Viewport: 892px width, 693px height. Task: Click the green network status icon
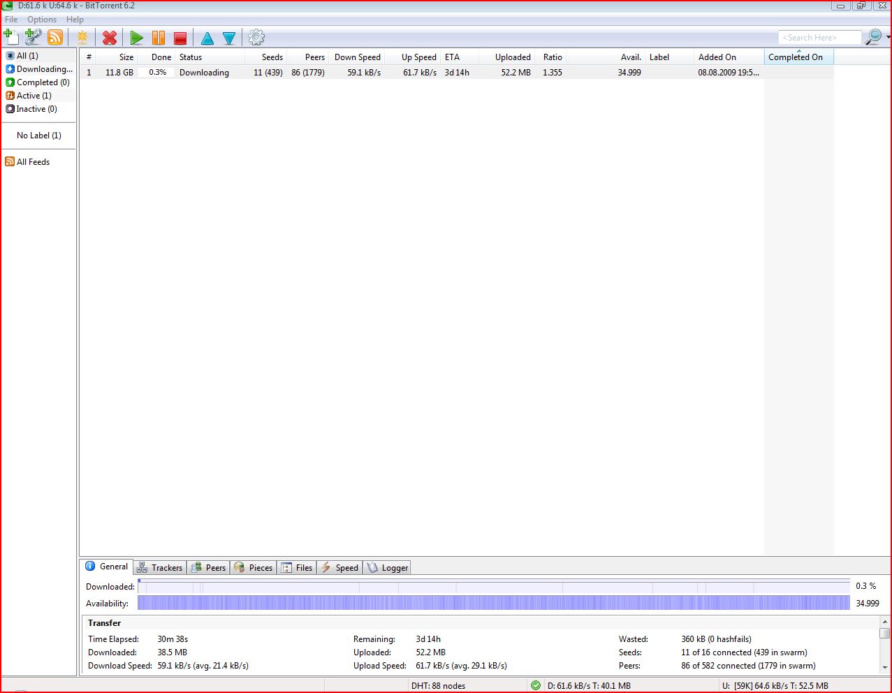click(536, 685)
